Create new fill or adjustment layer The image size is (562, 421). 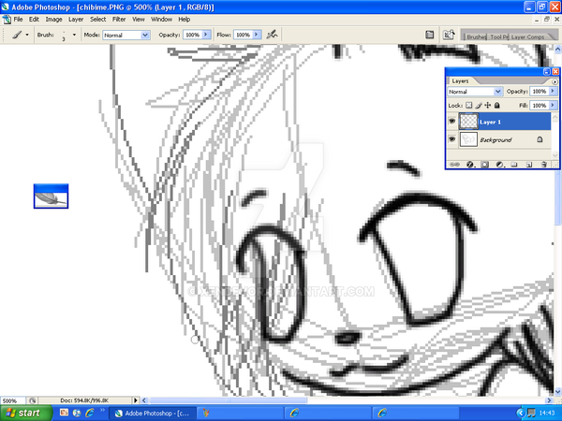pyautogui.click(x=499, y=165)
